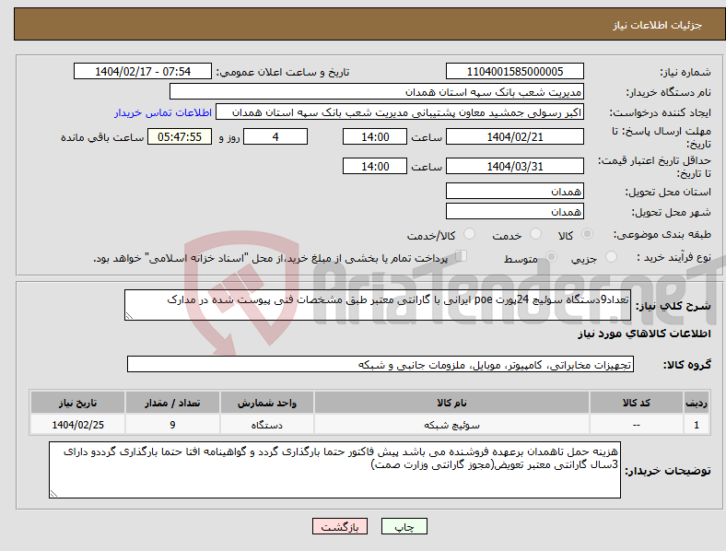
Task: Click the announcement date field 1404/02/17 - 07:54
Action: pyautogui.click(x=143, y=71)
